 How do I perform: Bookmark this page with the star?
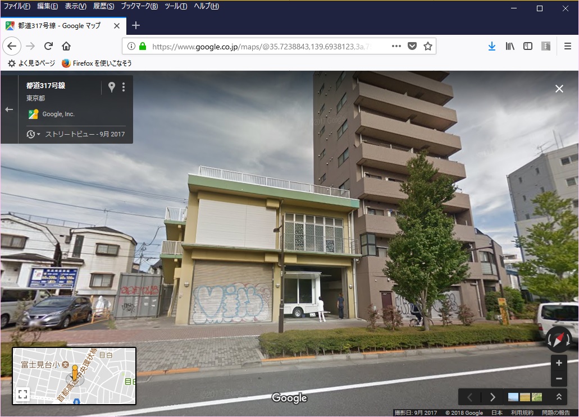[428, 47]
